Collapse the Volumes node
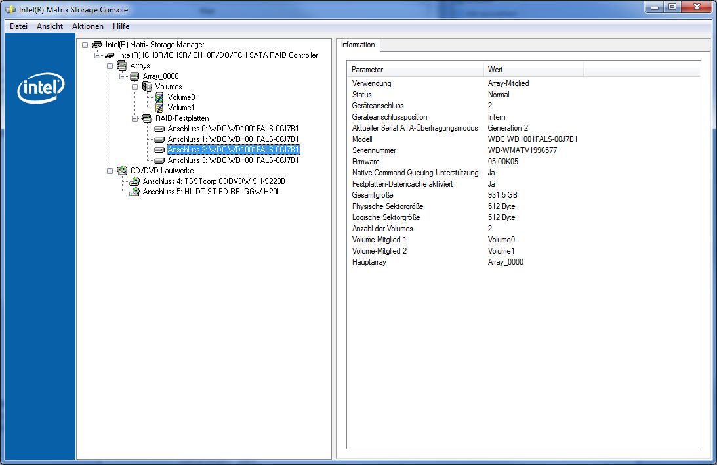The width and height of the screenshot is (717, 465). pyautogui.click(x=135, y=87)
